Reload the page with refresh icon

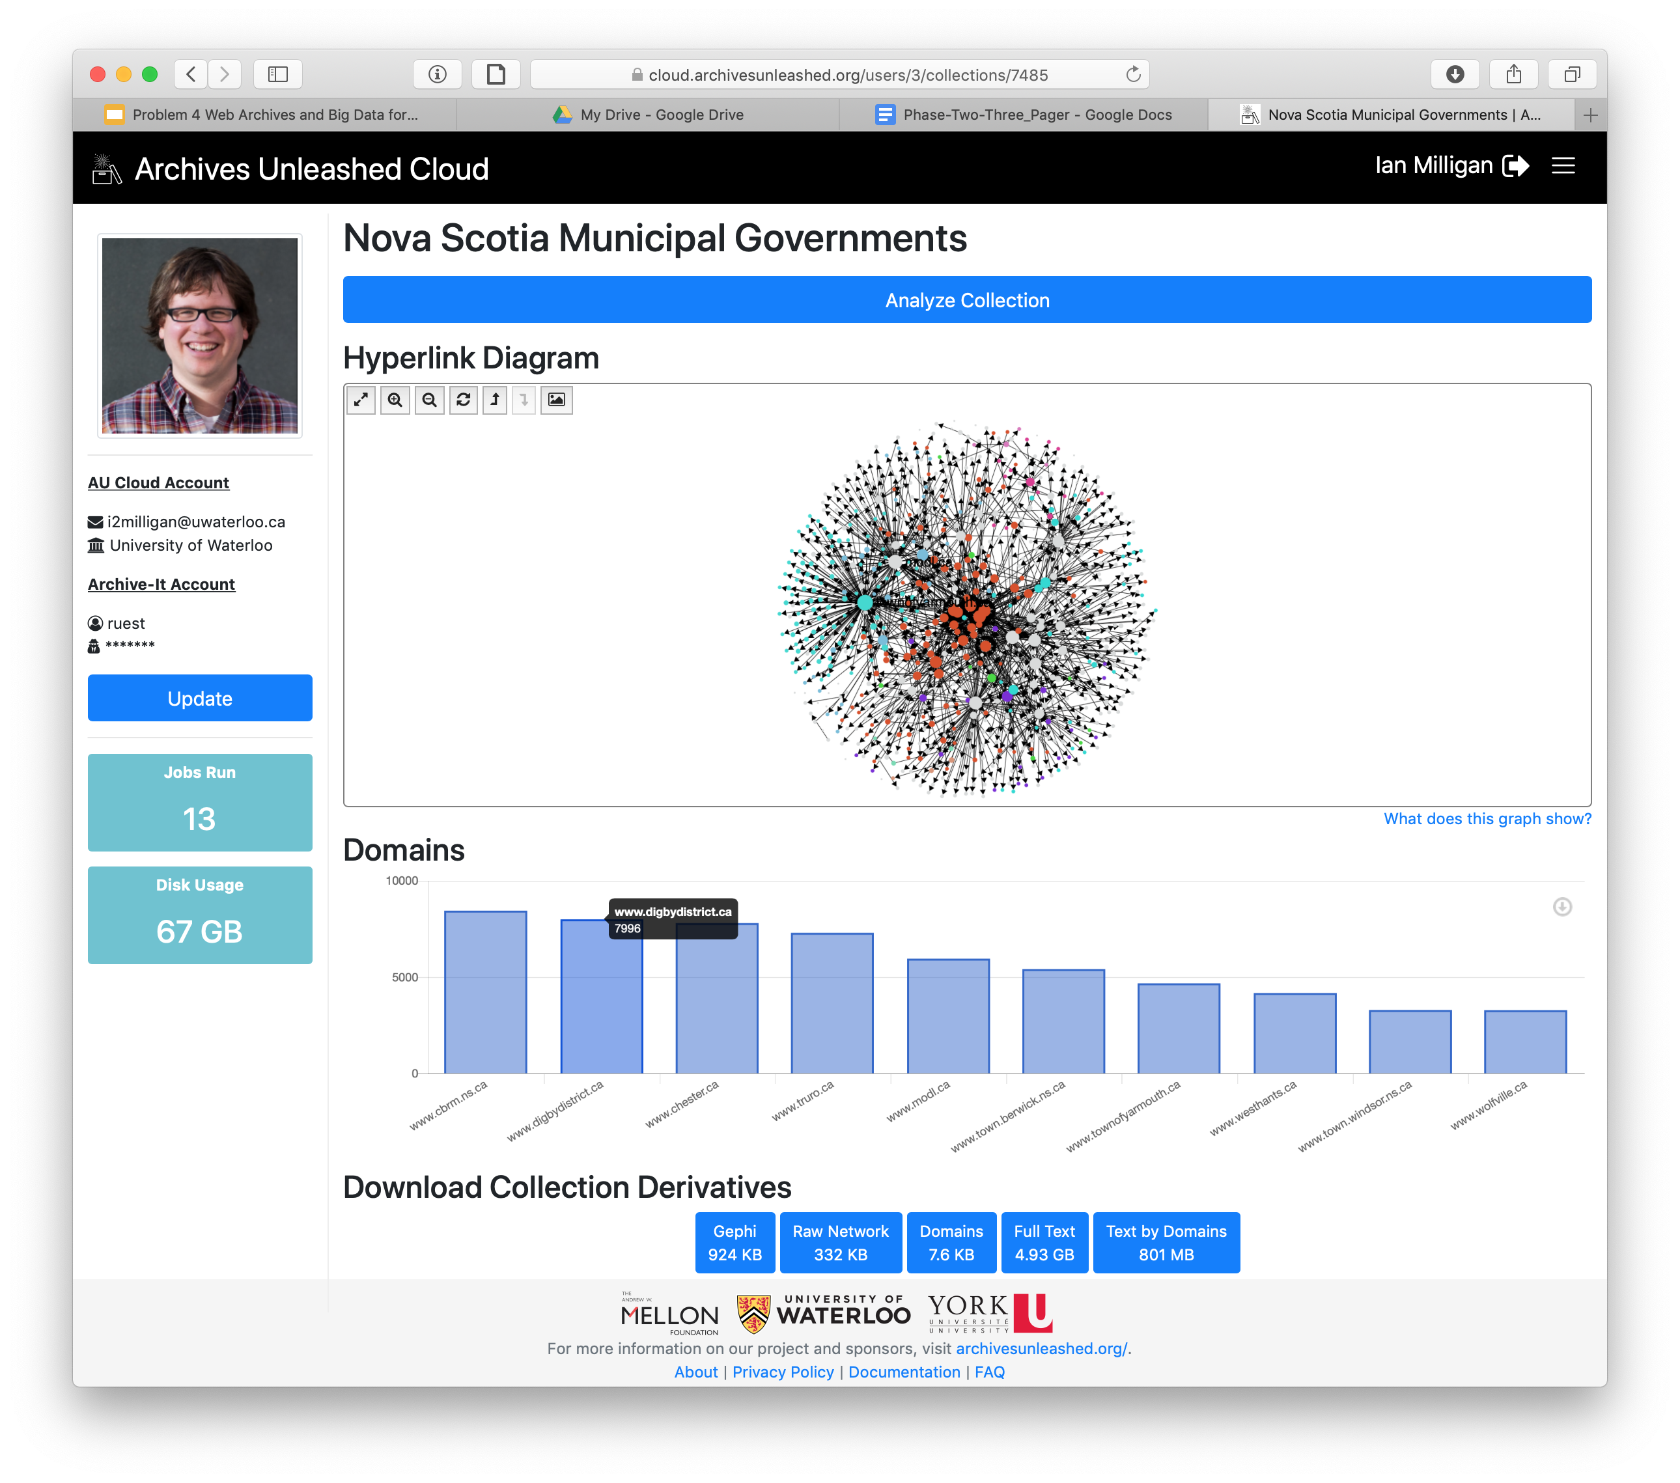[1134, 75]
